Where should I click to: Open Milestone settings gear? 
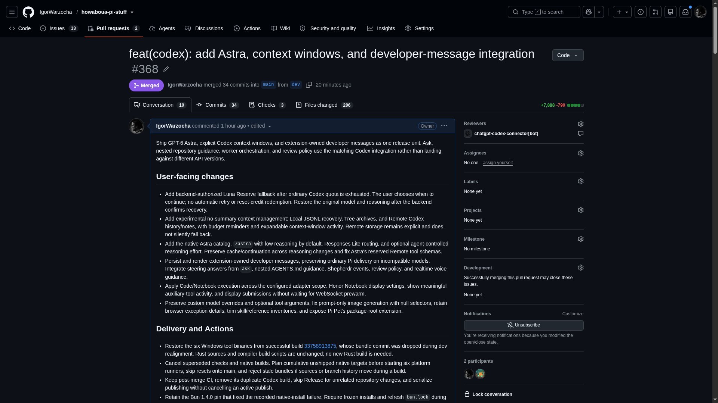(580, 239)
